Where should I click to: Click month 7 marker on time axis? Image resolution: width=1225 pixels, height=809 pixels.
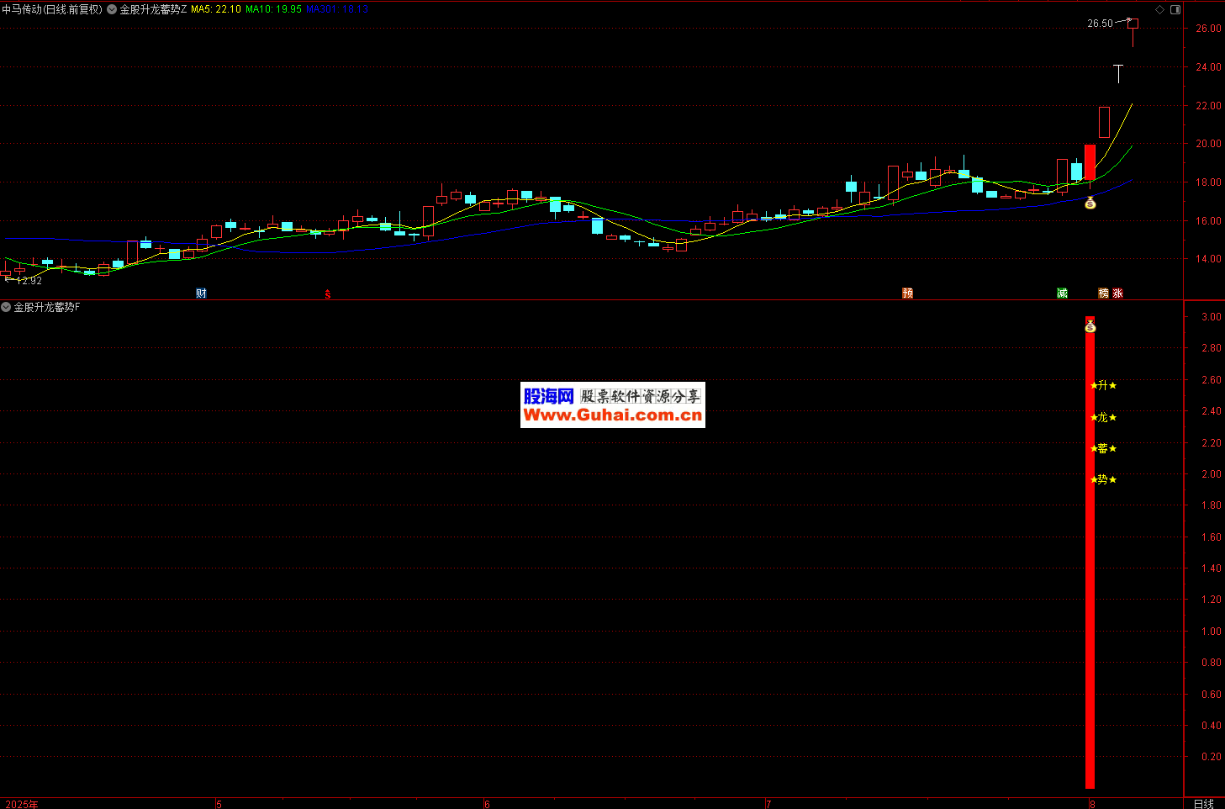click(768, 804)
